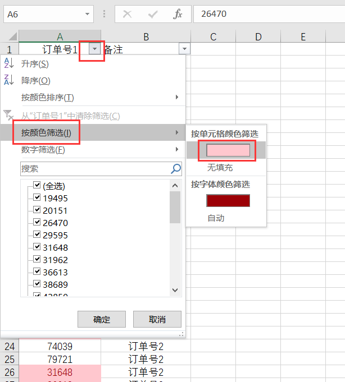This screenshot has height=382, width=345.
Task: Select column A header
Action: coord(60,36)
